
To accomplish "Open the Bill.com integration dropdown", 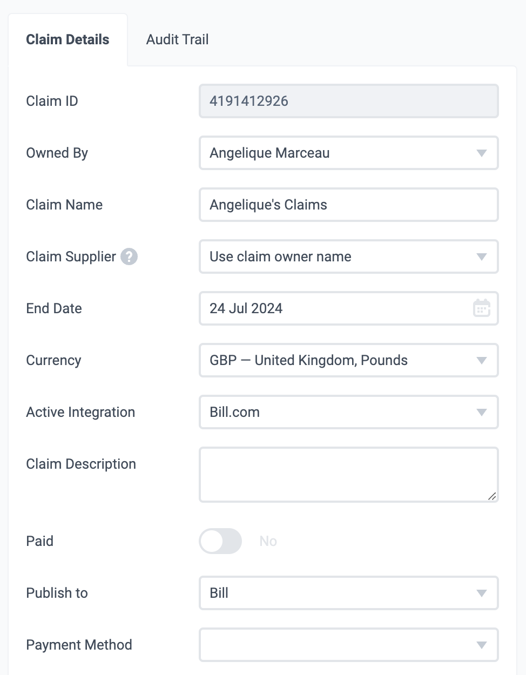I will click(x=349, y=412).
